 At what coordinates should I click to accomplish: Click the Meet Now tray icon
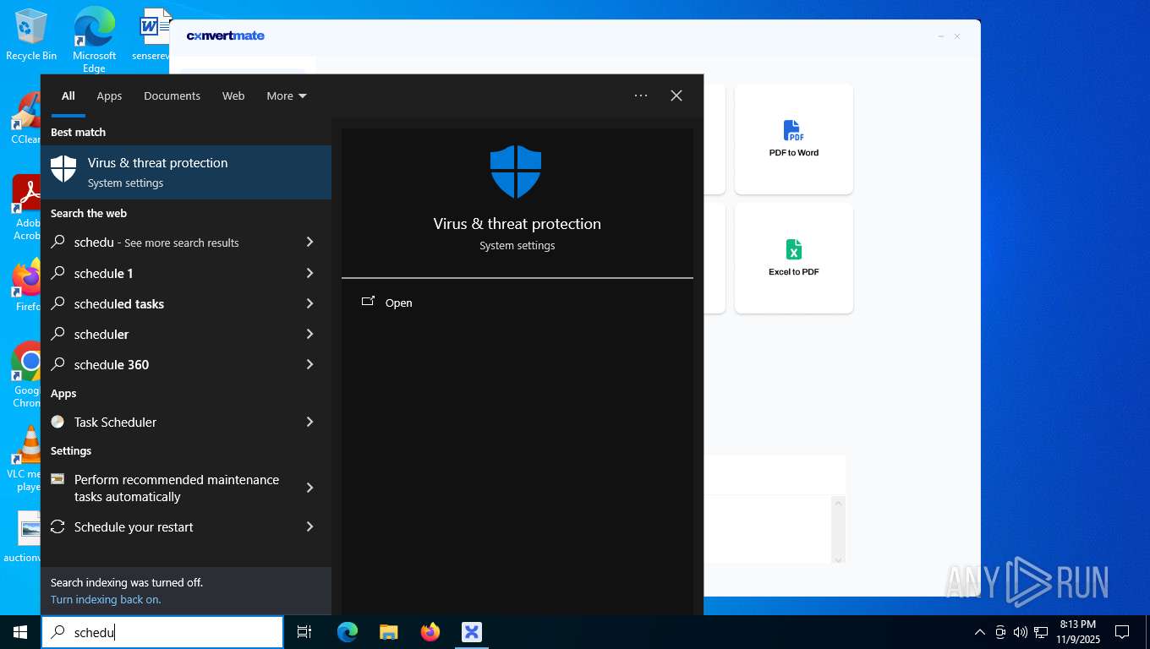[x=1000, y=632]
